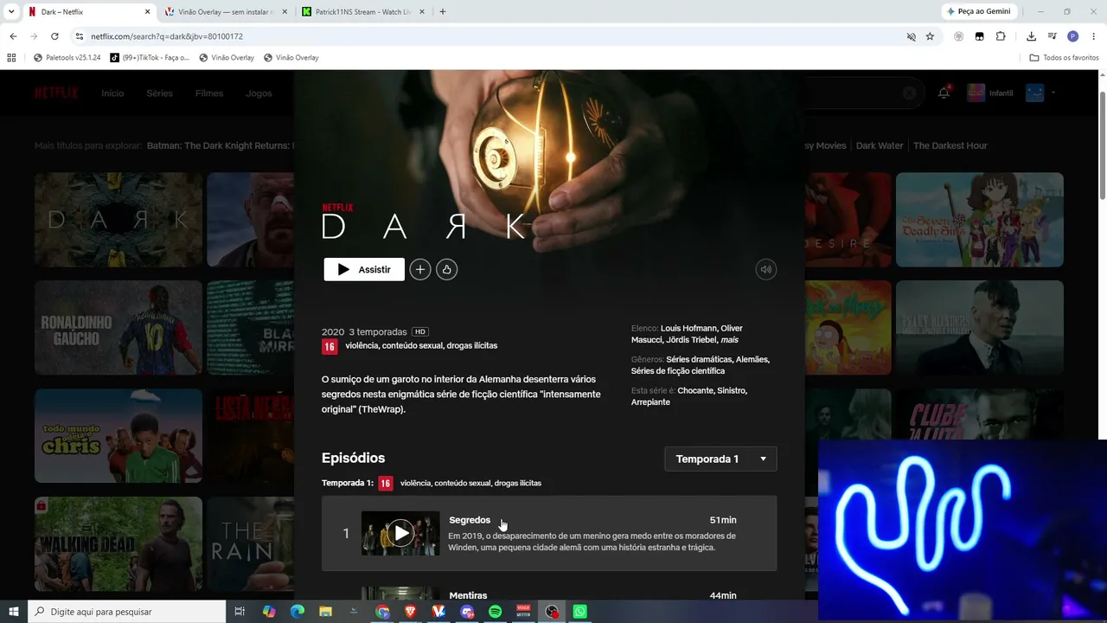Image resolution: width=1107 pixels, height=623 pixels.
Task: Toggle the trailer audio mute icon
Action: [765, 269]
